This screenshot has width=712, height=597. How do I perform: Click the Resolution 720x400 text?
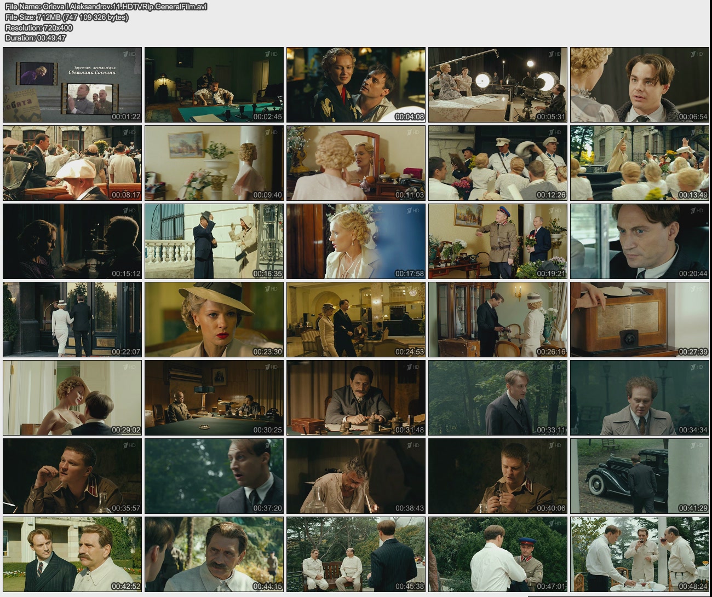point(39,27)
